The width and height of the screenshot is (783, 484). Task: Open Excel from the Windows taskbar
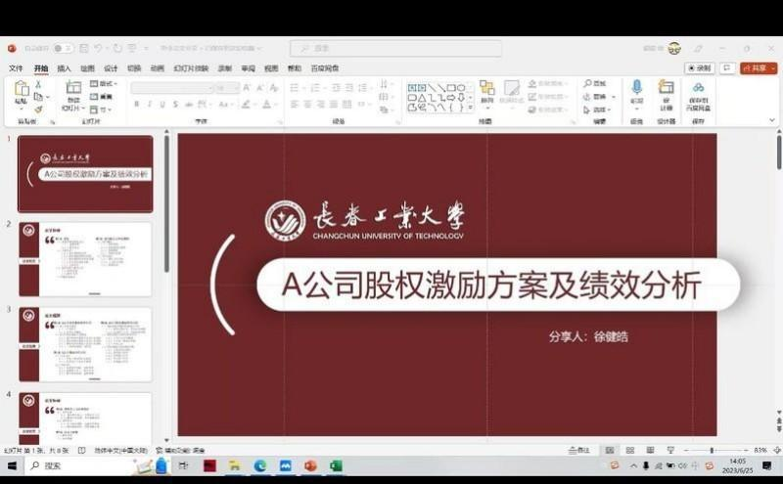point(336,466)
